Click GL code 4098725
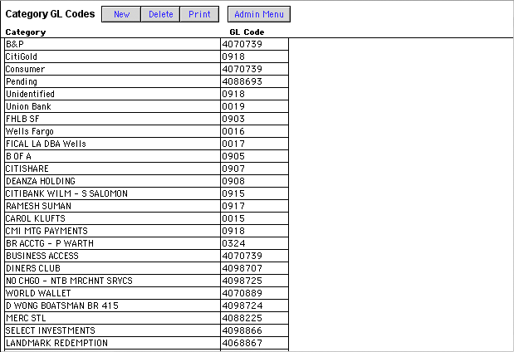514x352 pixels. (x=255, y=281)
